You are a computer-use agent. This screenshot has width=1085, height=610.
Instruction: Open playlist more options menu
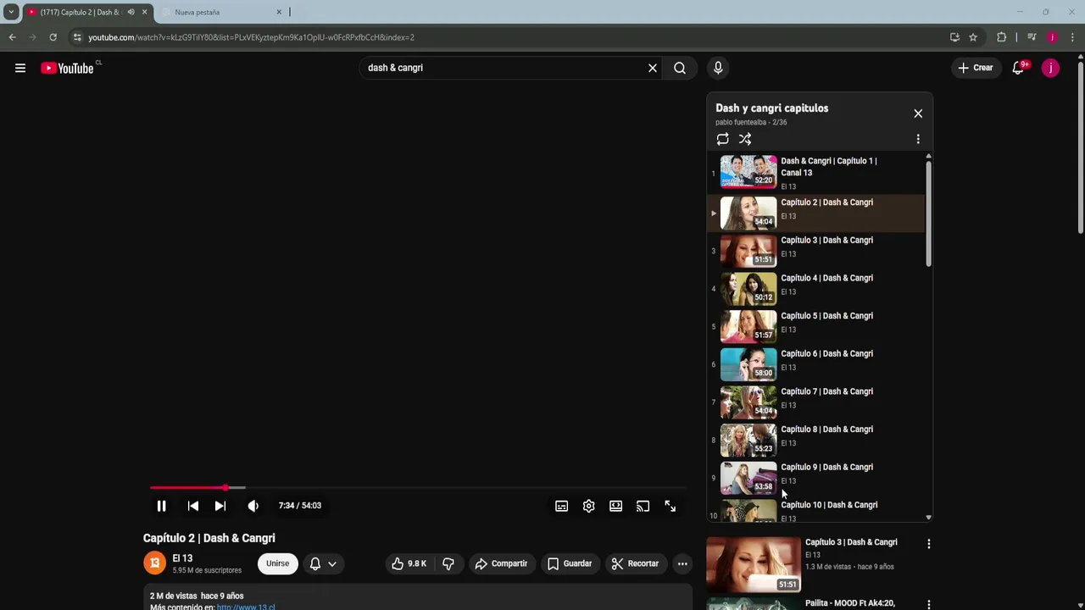(x=918, y=139)
